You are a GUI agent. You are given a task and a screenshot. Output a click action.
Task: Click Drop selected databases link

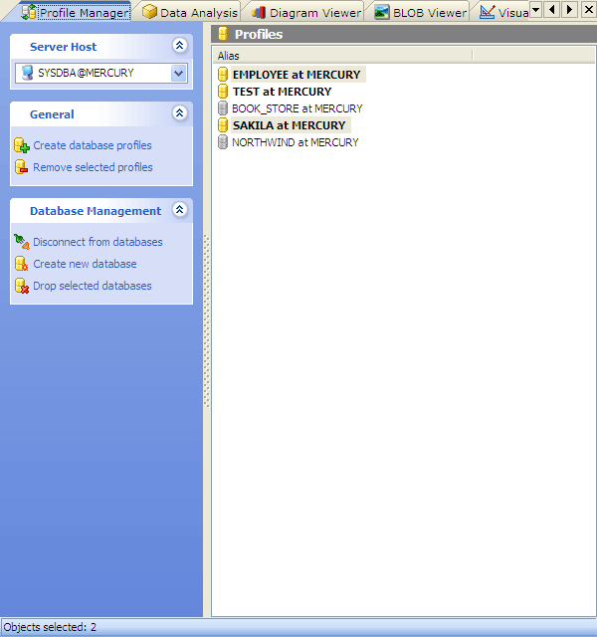tap(93, 286)
